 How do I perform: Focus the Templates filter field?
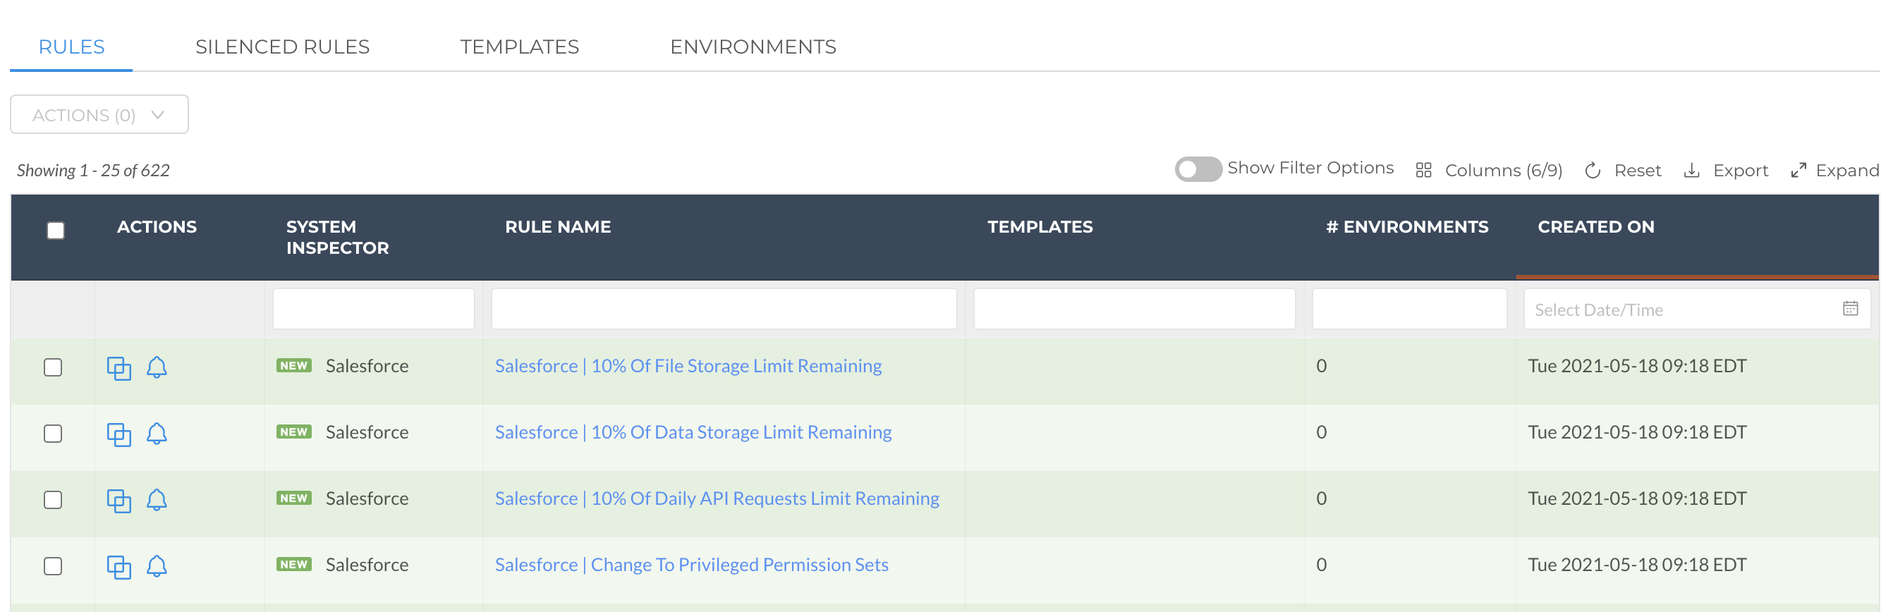coord(1134,309)
